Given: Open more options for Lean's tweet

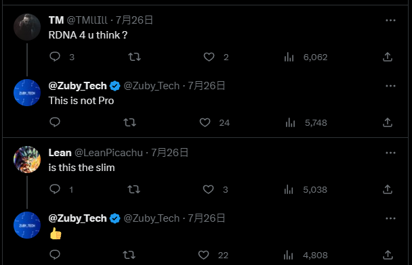Looking at the screenshot, I should [390, 153].
